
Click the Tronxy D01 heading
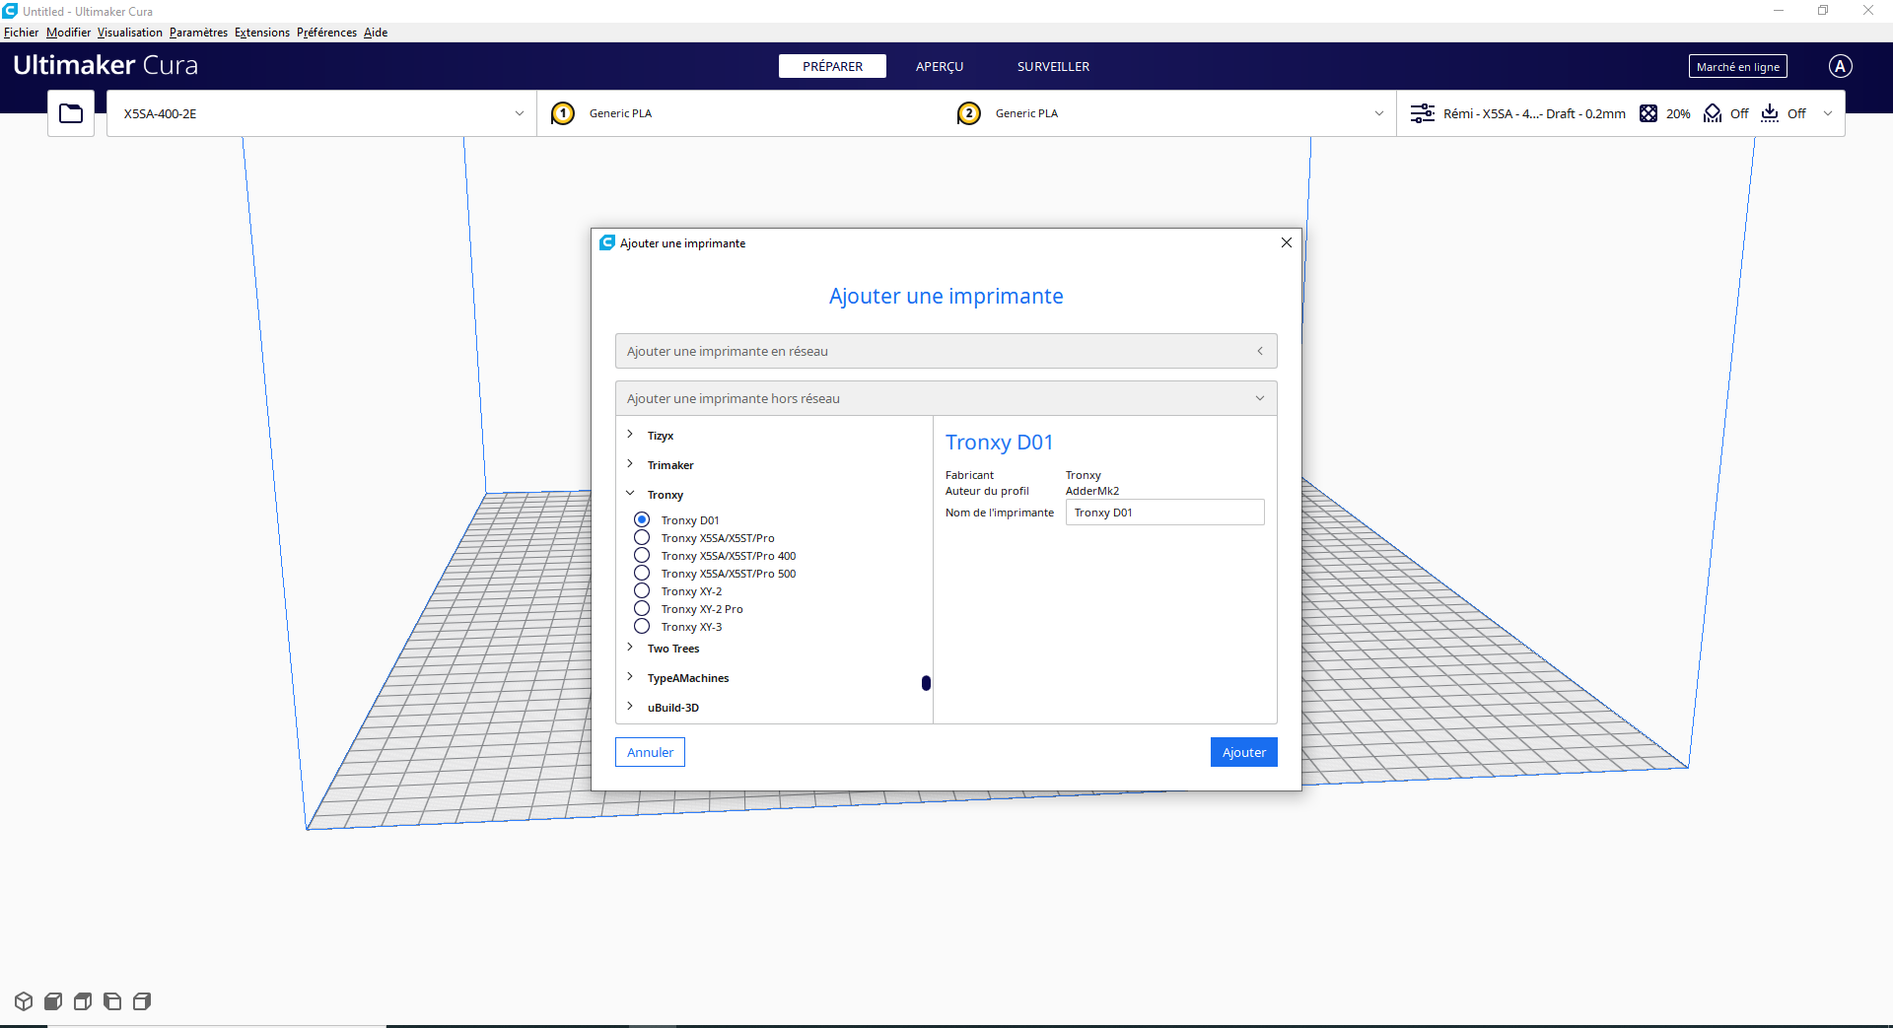[1000, 443]
